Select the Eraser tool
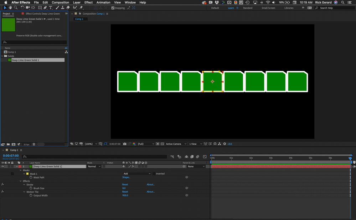The width and height of the screenshot is (356, 220). coord(68,8)
